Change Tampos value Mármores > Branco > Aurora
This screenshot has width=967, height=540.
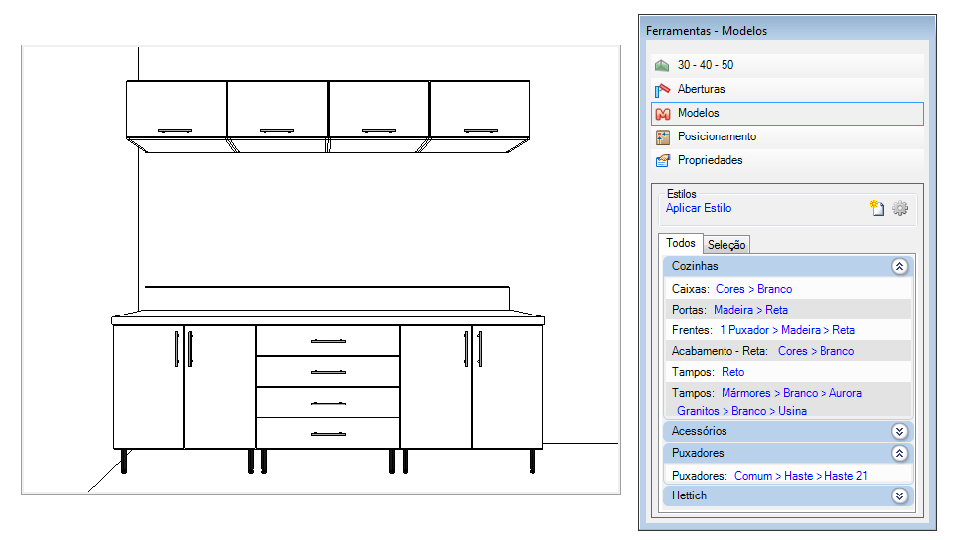coord(792,393)
